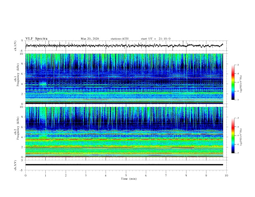255x197 pixels.
Task: Click the lower spectrogram color bar
Action: [233, 136]
